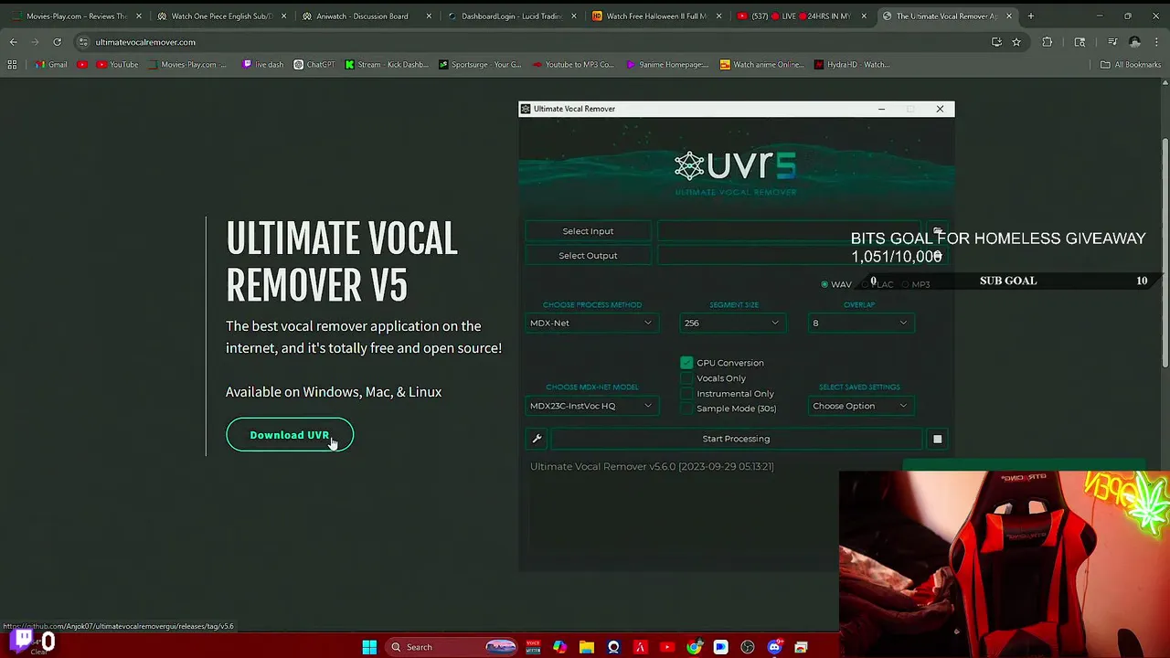Screen dimensions: 1170x658
Task: Open the HydraHD bookmark
Action: (852, 65)
